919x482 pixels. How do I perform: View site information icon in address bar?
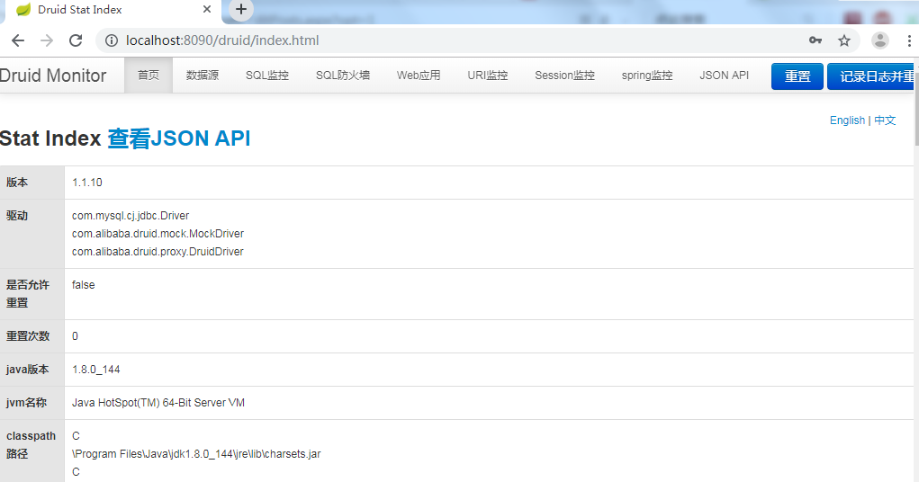tap(112, 40)
